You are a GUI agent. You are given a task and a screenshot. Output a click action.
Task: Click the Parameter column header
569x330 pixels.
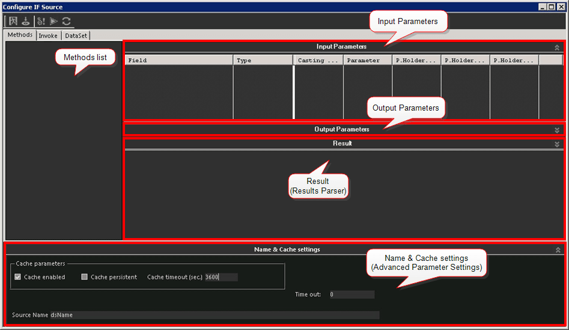tap(368, 60)
